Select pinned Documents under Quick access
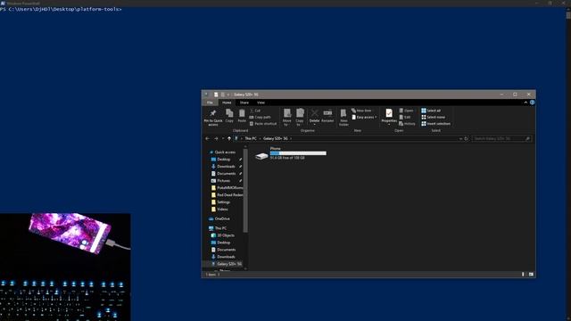571x321 pixels. pyautogui.click(x=226, y=174)
